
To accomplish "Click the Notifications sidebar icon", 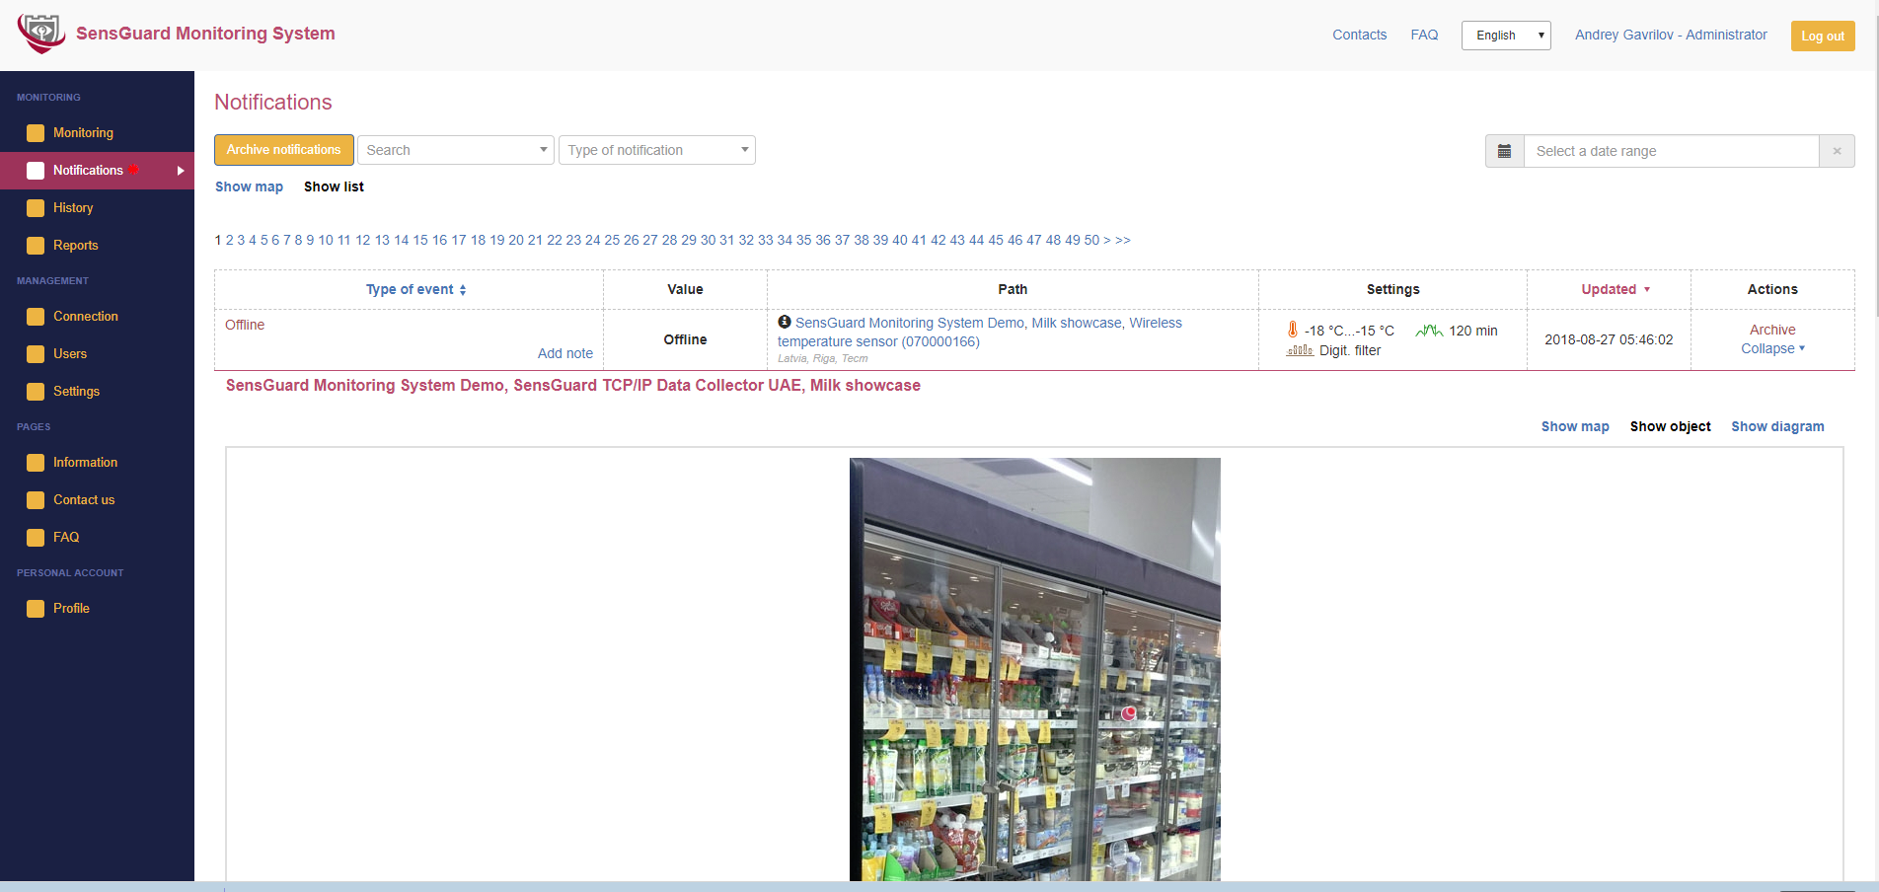I will pyautogui.click(x=36, y=171).
